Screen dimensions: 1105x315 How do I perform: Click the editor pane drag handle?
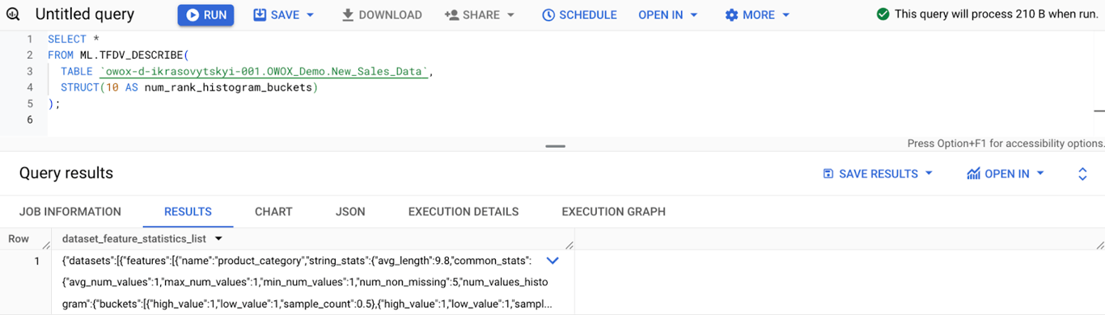coord(555,146)
